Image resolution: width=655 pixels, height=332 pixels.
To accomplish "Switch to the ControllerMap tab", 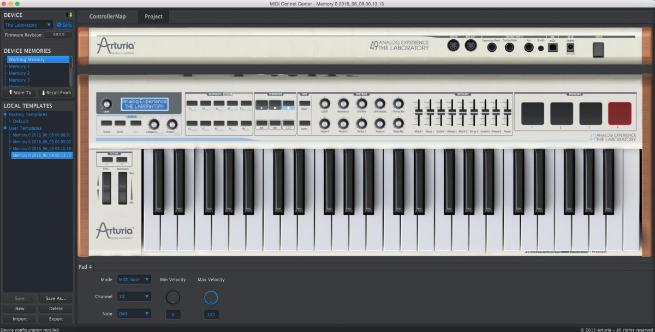I will click(x=108, y=16).
